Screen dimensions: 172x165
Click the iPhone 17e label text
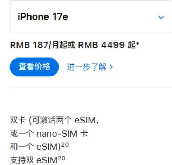pos(43,17)
